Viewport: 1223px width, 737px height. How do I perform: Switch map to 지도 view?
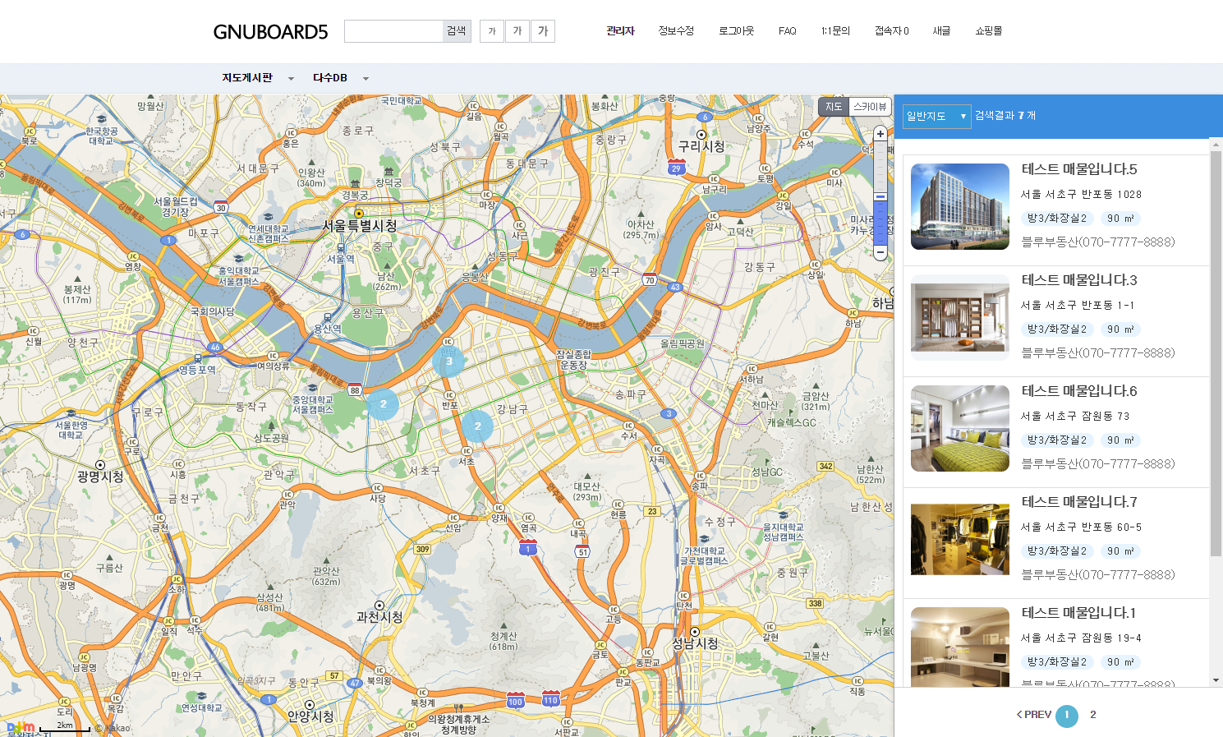point(834,107)
